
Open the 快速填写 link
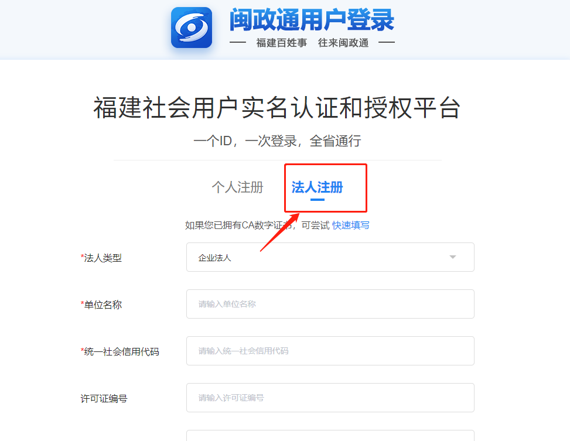click(350, 225)
